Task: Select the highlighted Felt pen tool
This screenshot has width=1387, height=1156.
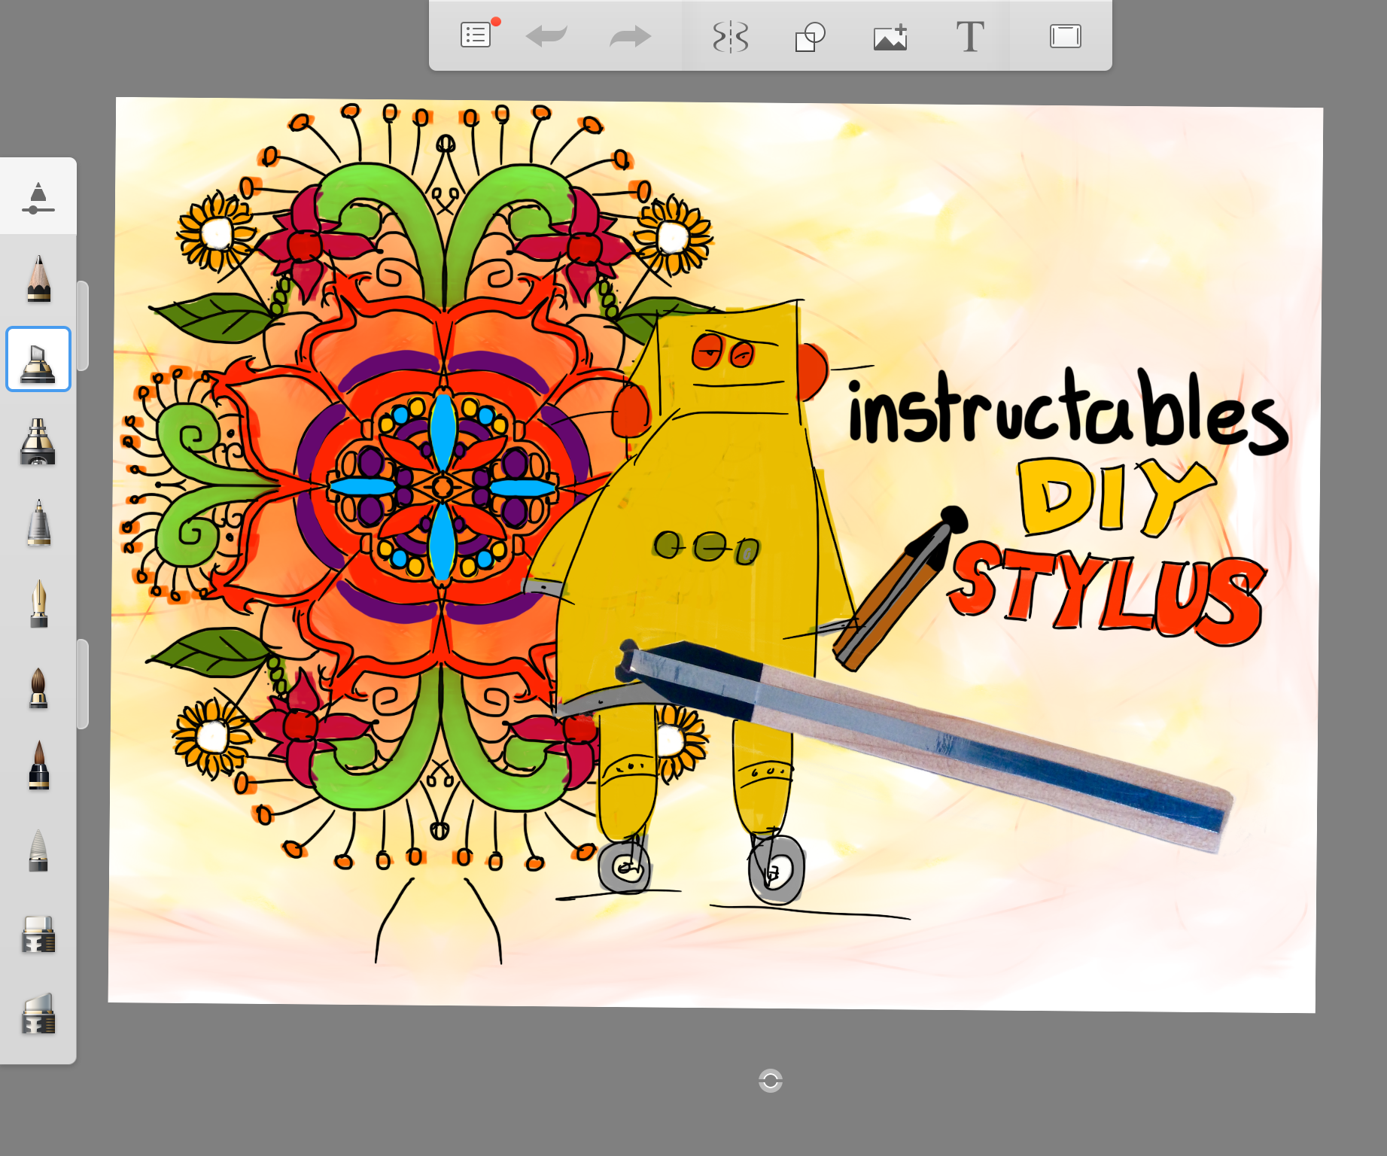Action: pos(38,359)
